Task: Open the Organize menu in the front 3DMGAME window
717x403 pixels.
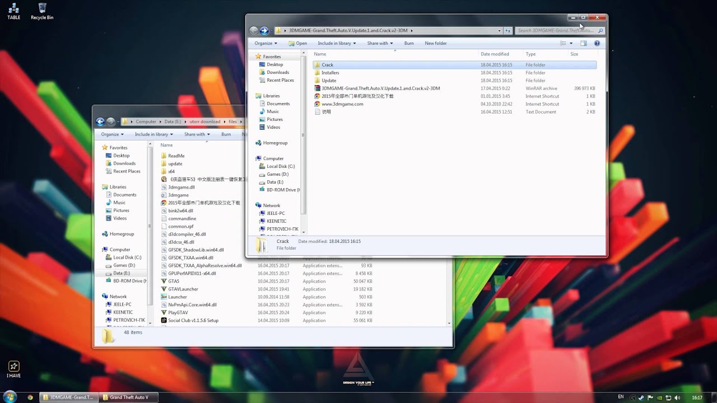Action: tap(266, 43)
